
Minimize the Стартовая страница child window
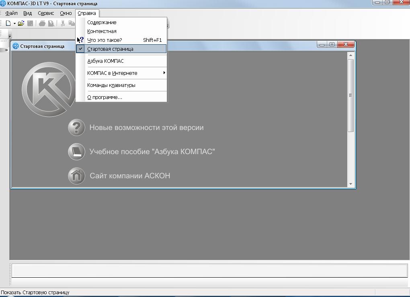[x=322, y=45]
